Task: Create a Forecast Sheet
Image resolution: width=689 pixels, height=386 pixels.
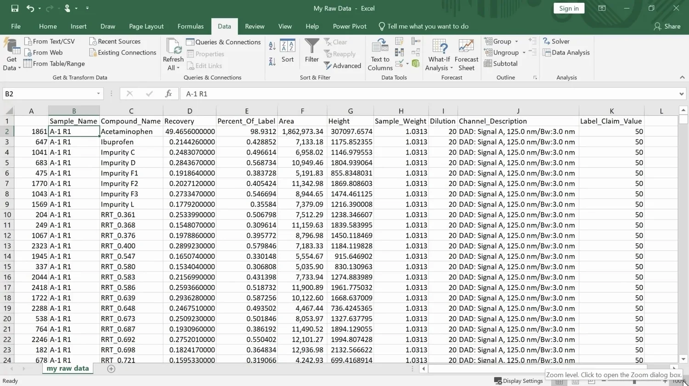Action: (x=466, y=54)
